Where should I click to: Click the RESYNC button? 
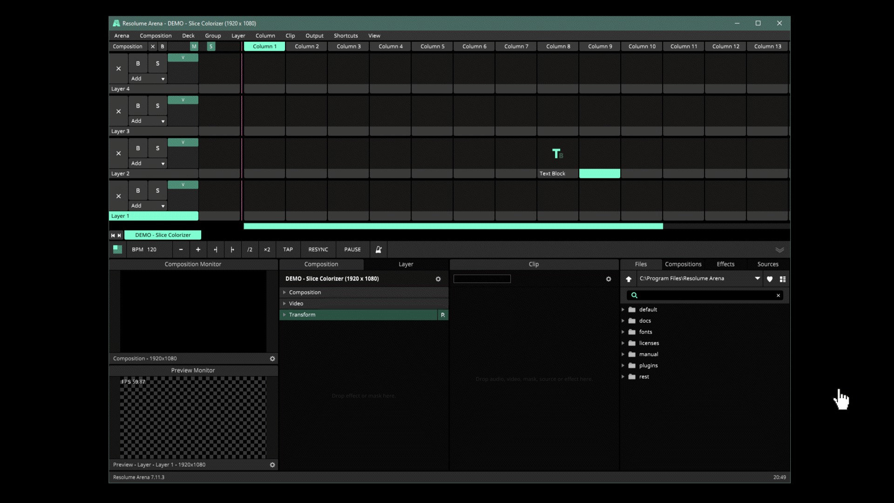(x=318, y=250)
